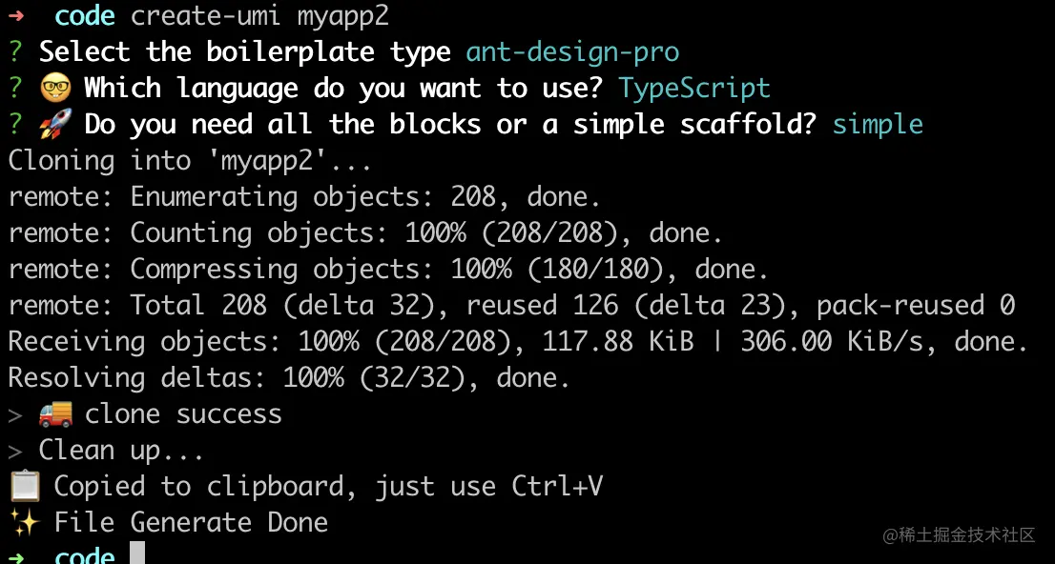Click the red arrow prompt on the first line
Screen dimensions: 1055x564
click(16, 15)
